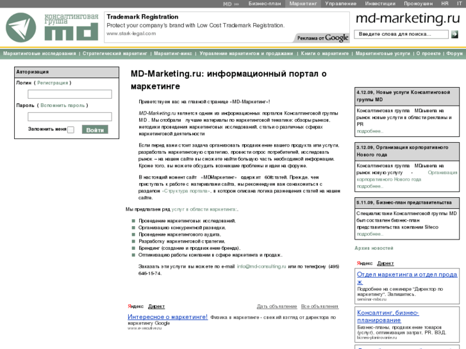Image resolution: width=466 pixels, height=349 pixels.
Task: Open the "Промоушен" top tab
Action: click(x=418, y=4)
